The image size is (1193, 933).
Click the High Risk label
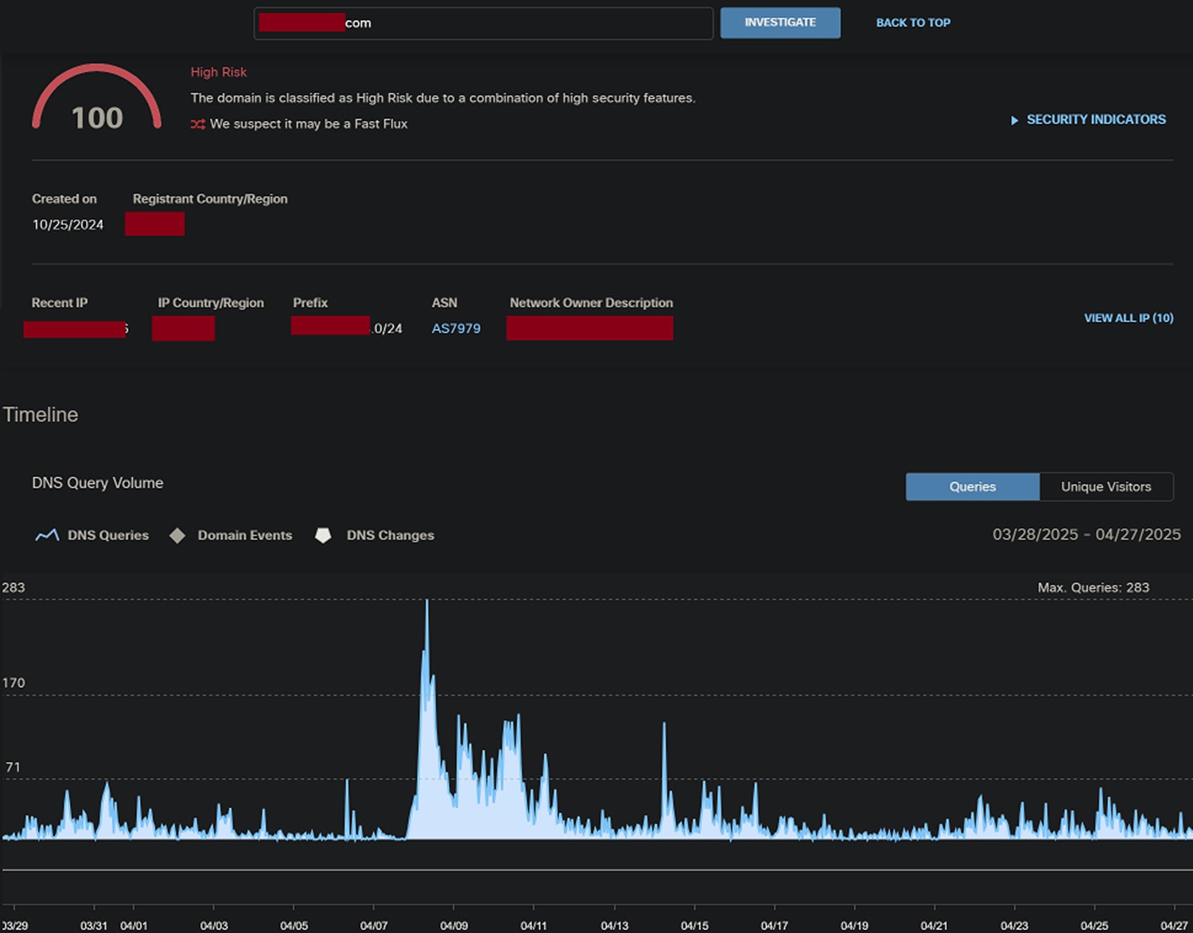pyautogui.click(x=219, y=72)
